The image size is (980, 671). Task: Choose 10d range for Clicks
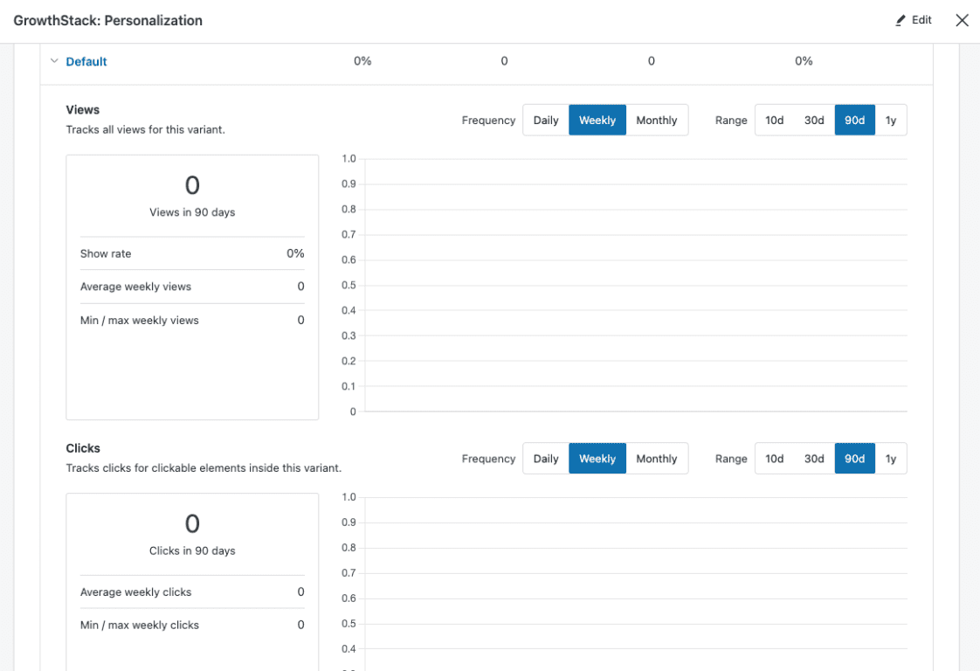tap(775, 459)
